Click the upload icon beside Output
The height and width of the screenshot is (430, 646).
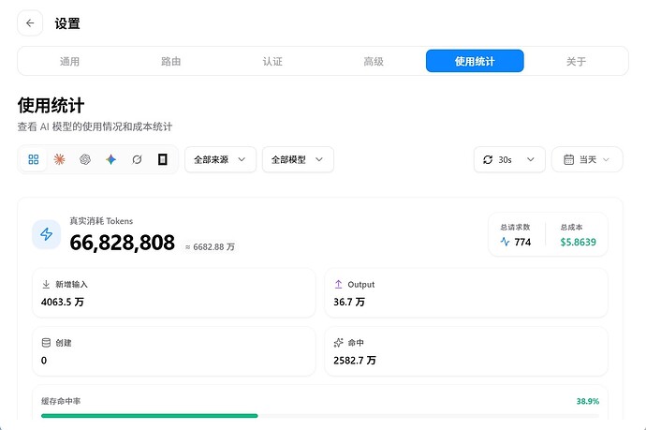[x=338, y=285]
